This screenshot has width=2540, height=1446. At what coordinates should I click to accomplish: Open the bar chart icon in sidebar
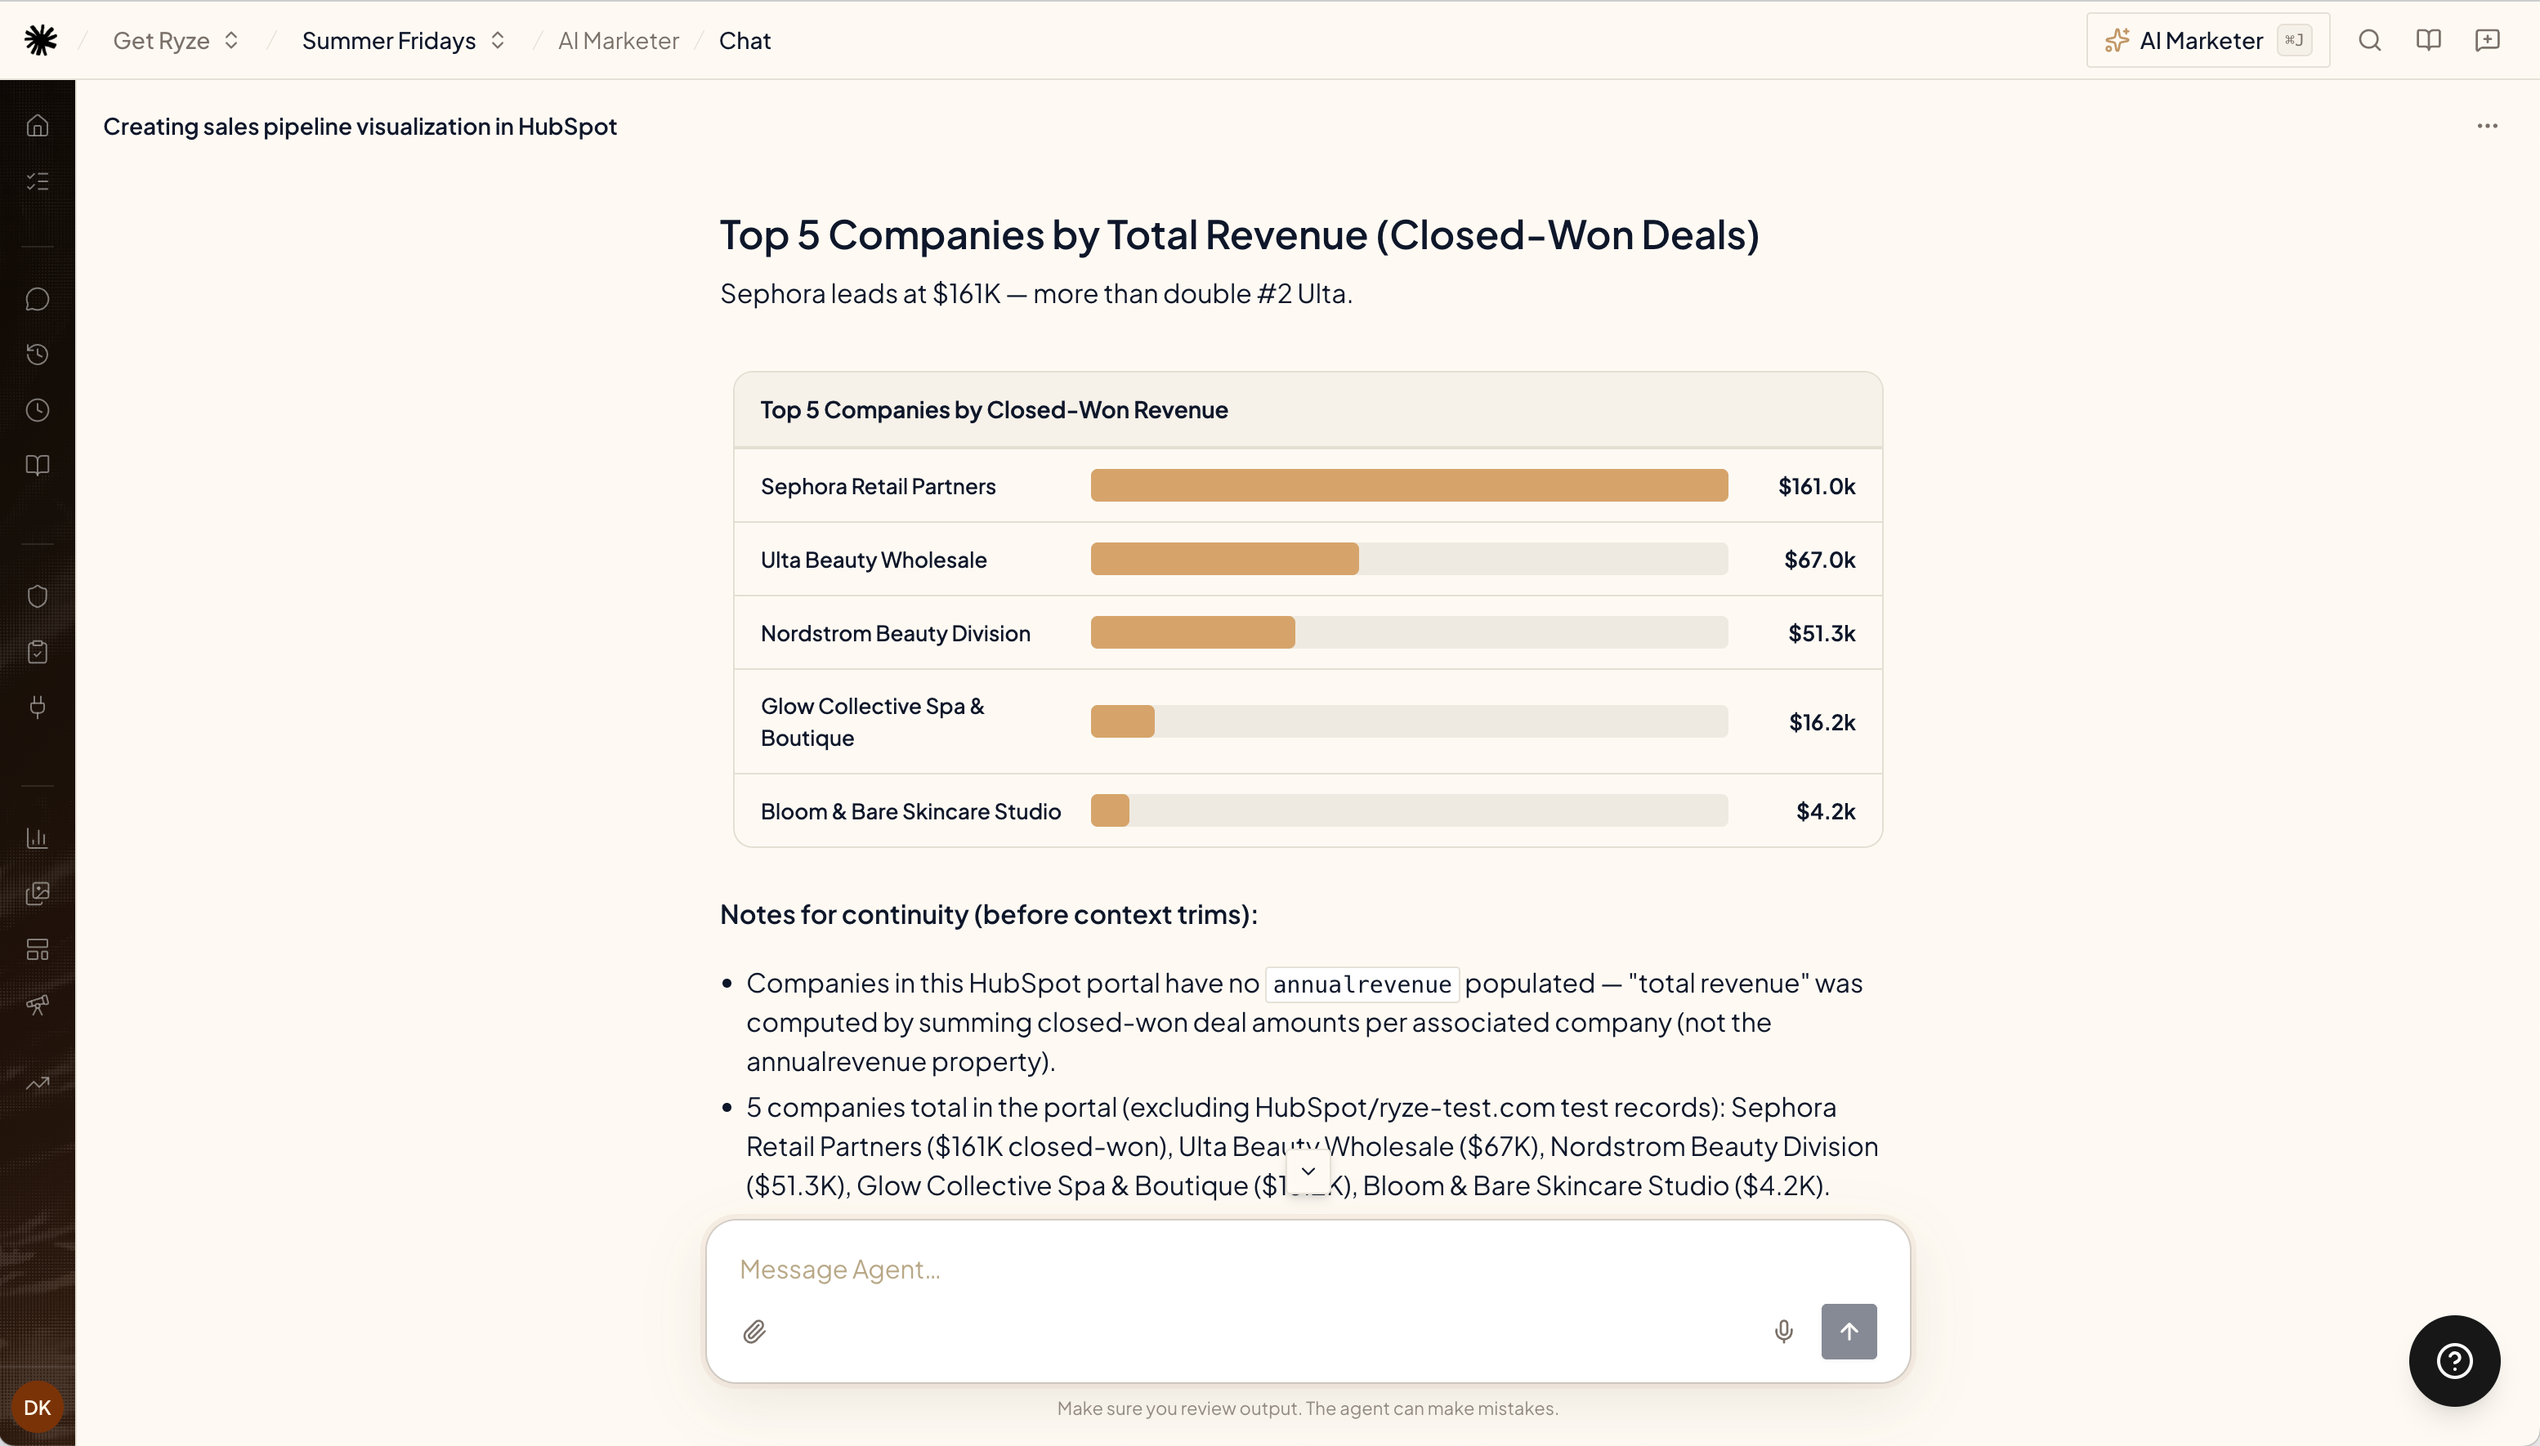coord(38,838)
